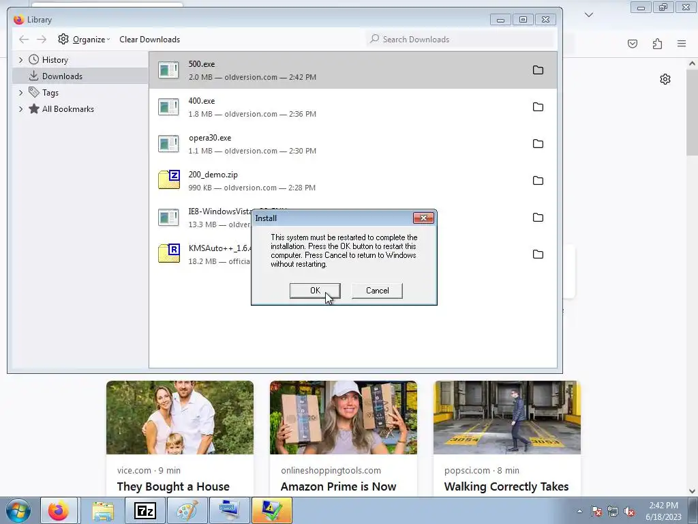Open Firefox application menu hamburger
The image size is (698, 524).
coord(682,43)
